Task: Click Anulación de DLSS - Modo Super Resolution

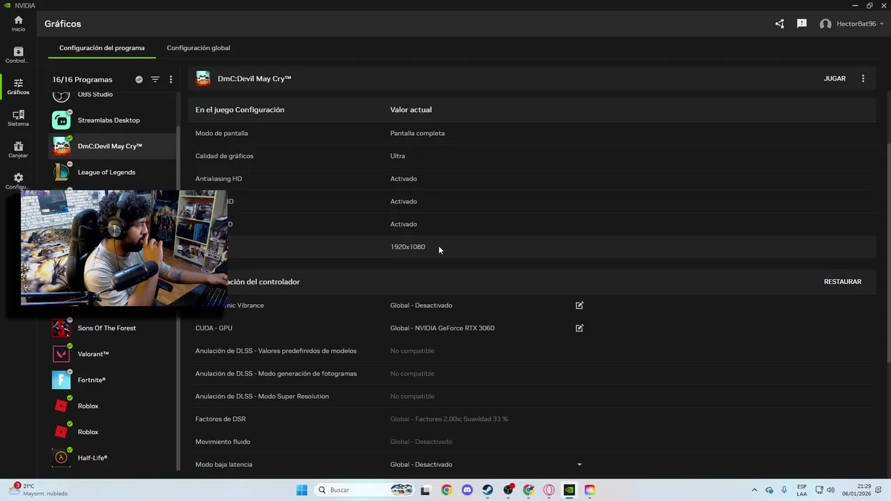Action: 262,397
